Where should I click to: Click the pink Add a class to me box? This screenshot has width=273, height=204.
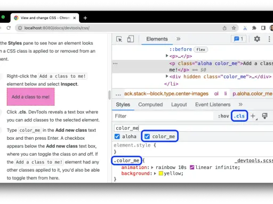31,97
